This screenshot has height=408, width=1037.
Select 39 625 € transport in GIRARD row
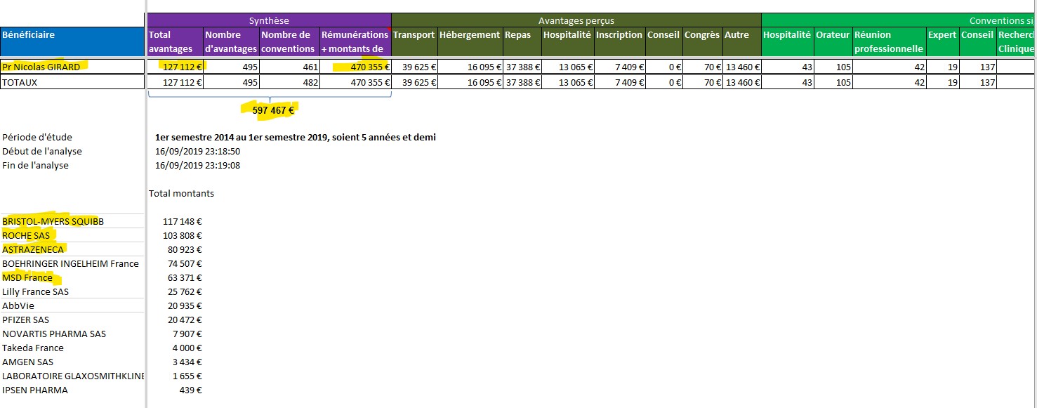pos(414,67)
